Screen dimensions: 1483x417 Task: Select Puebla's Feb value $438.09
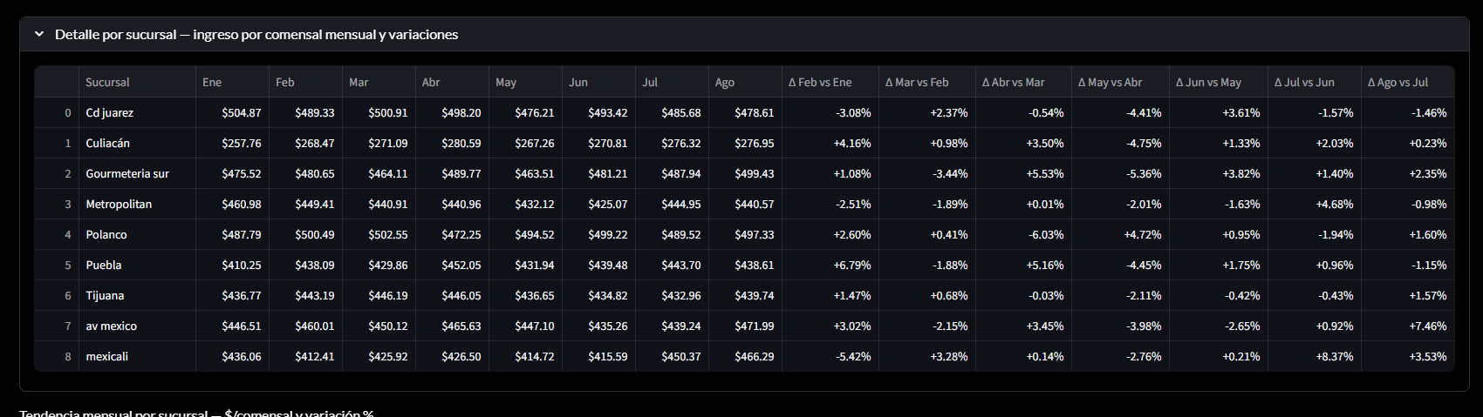pos(315,265)
